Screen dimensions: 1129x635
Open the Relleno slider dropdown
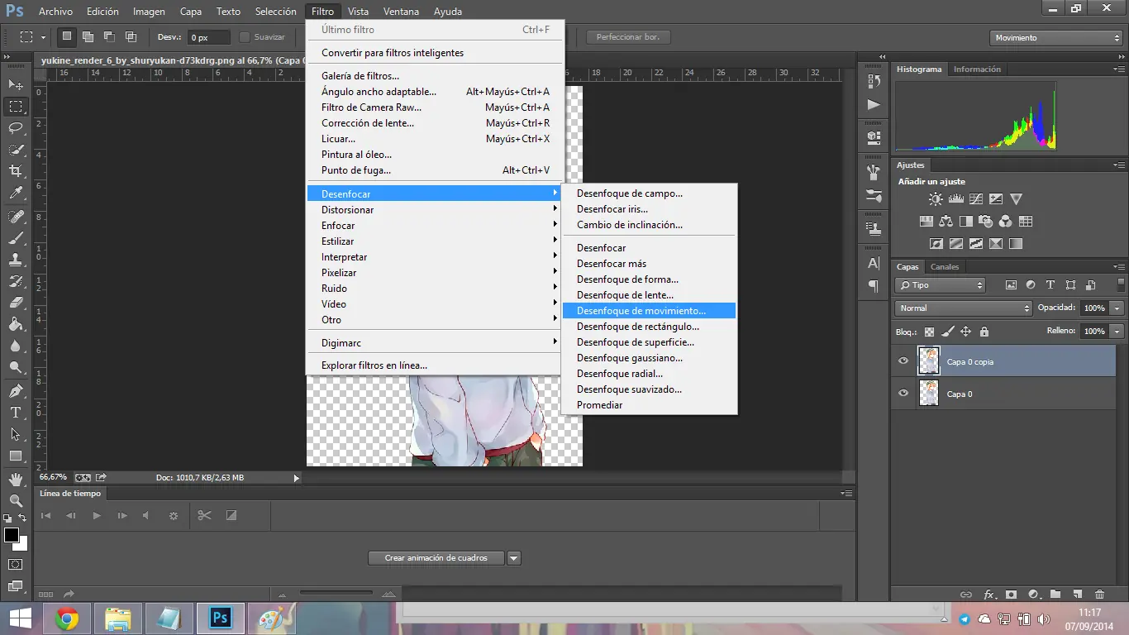[1117, 332]
